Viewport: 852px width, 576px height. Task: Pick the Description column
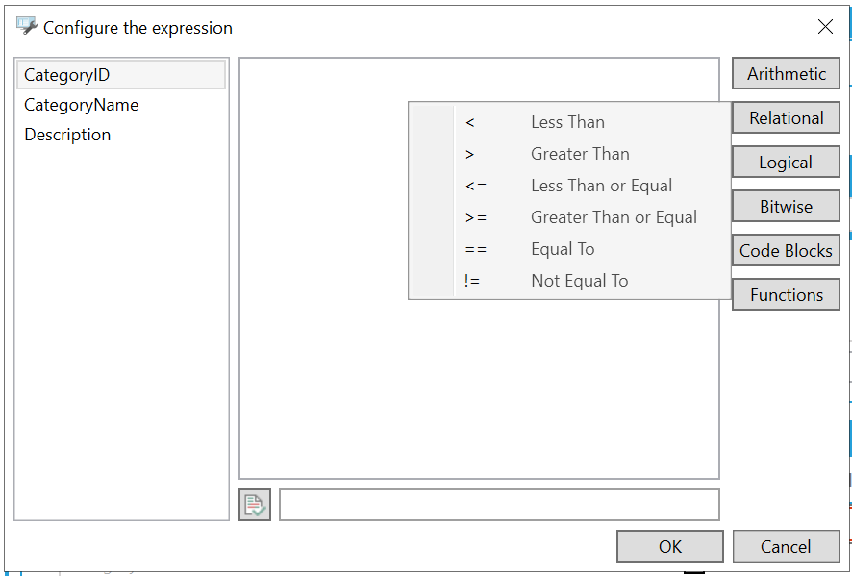point(67,135)
